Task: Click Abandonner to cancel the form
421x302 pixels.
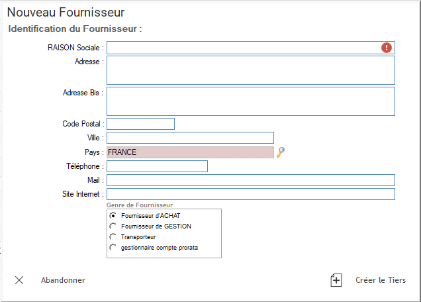Action: 63,280
